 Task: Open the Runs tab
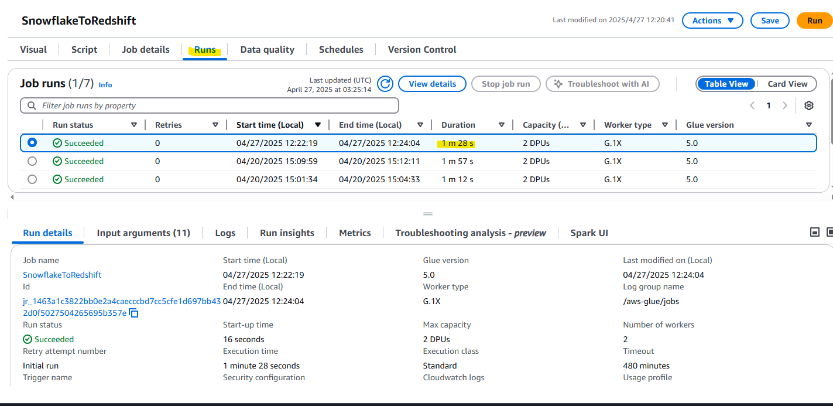[x=205, y=50]
